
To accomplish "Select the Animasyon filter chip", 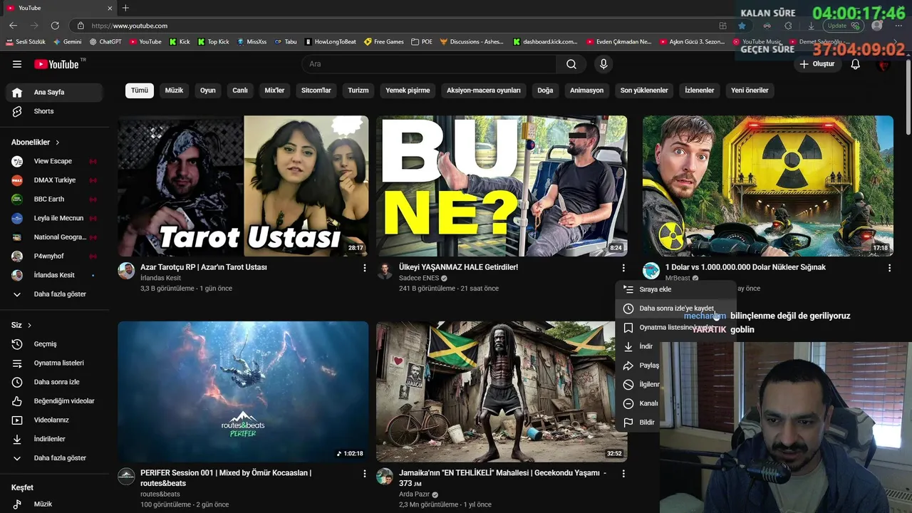I will [x=586, y=90].
